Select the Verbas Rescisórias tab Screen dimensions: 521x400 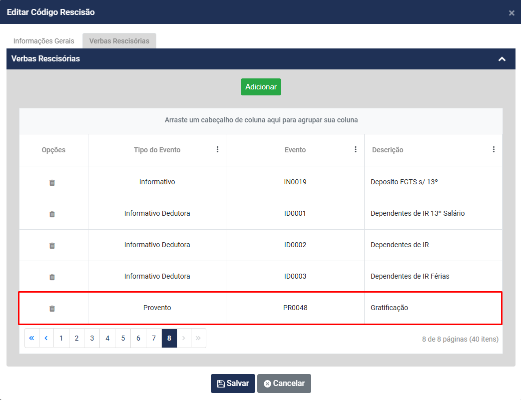[x=119, y=41]
